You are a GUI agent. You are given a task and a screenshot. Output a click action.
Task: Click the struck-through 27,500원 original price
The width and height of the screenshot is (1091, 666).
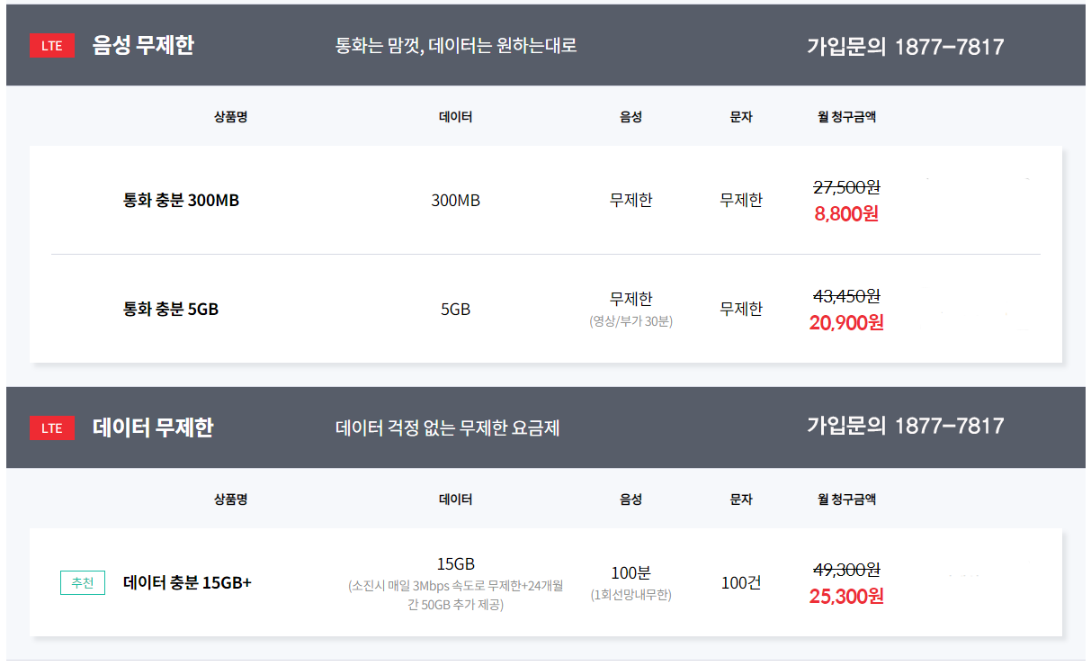pyautogui.click(x=846, y=187)
